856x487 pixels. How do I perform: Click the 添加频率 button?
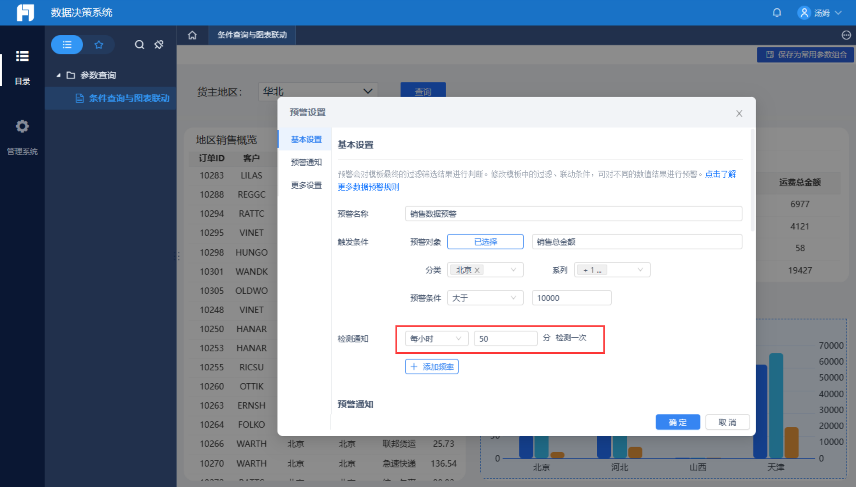pyautogui.click(x=431, y=367)
